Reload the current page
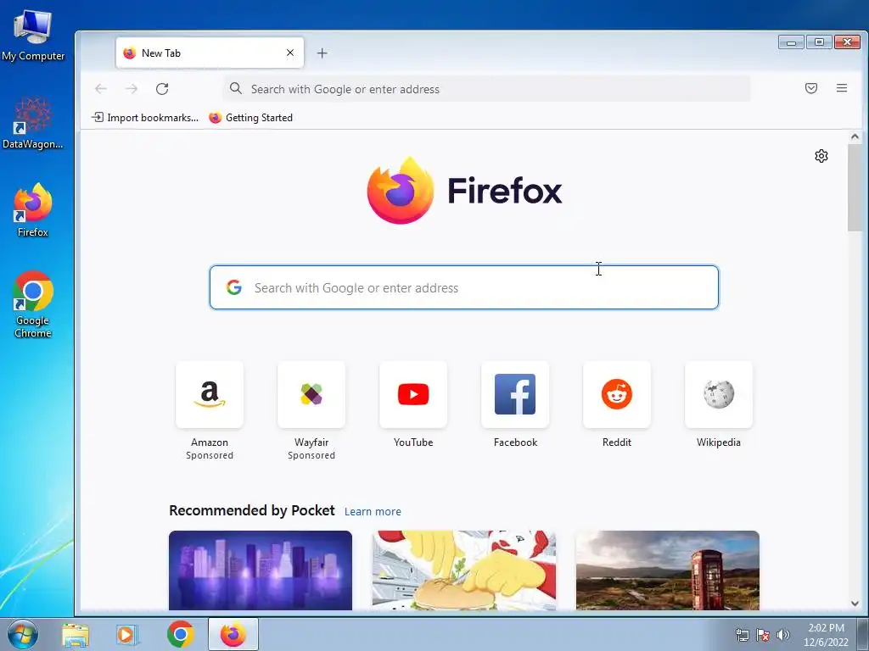 (162, 88)
